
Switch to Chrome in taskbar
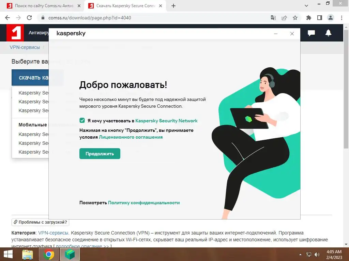tap(49, 254)
